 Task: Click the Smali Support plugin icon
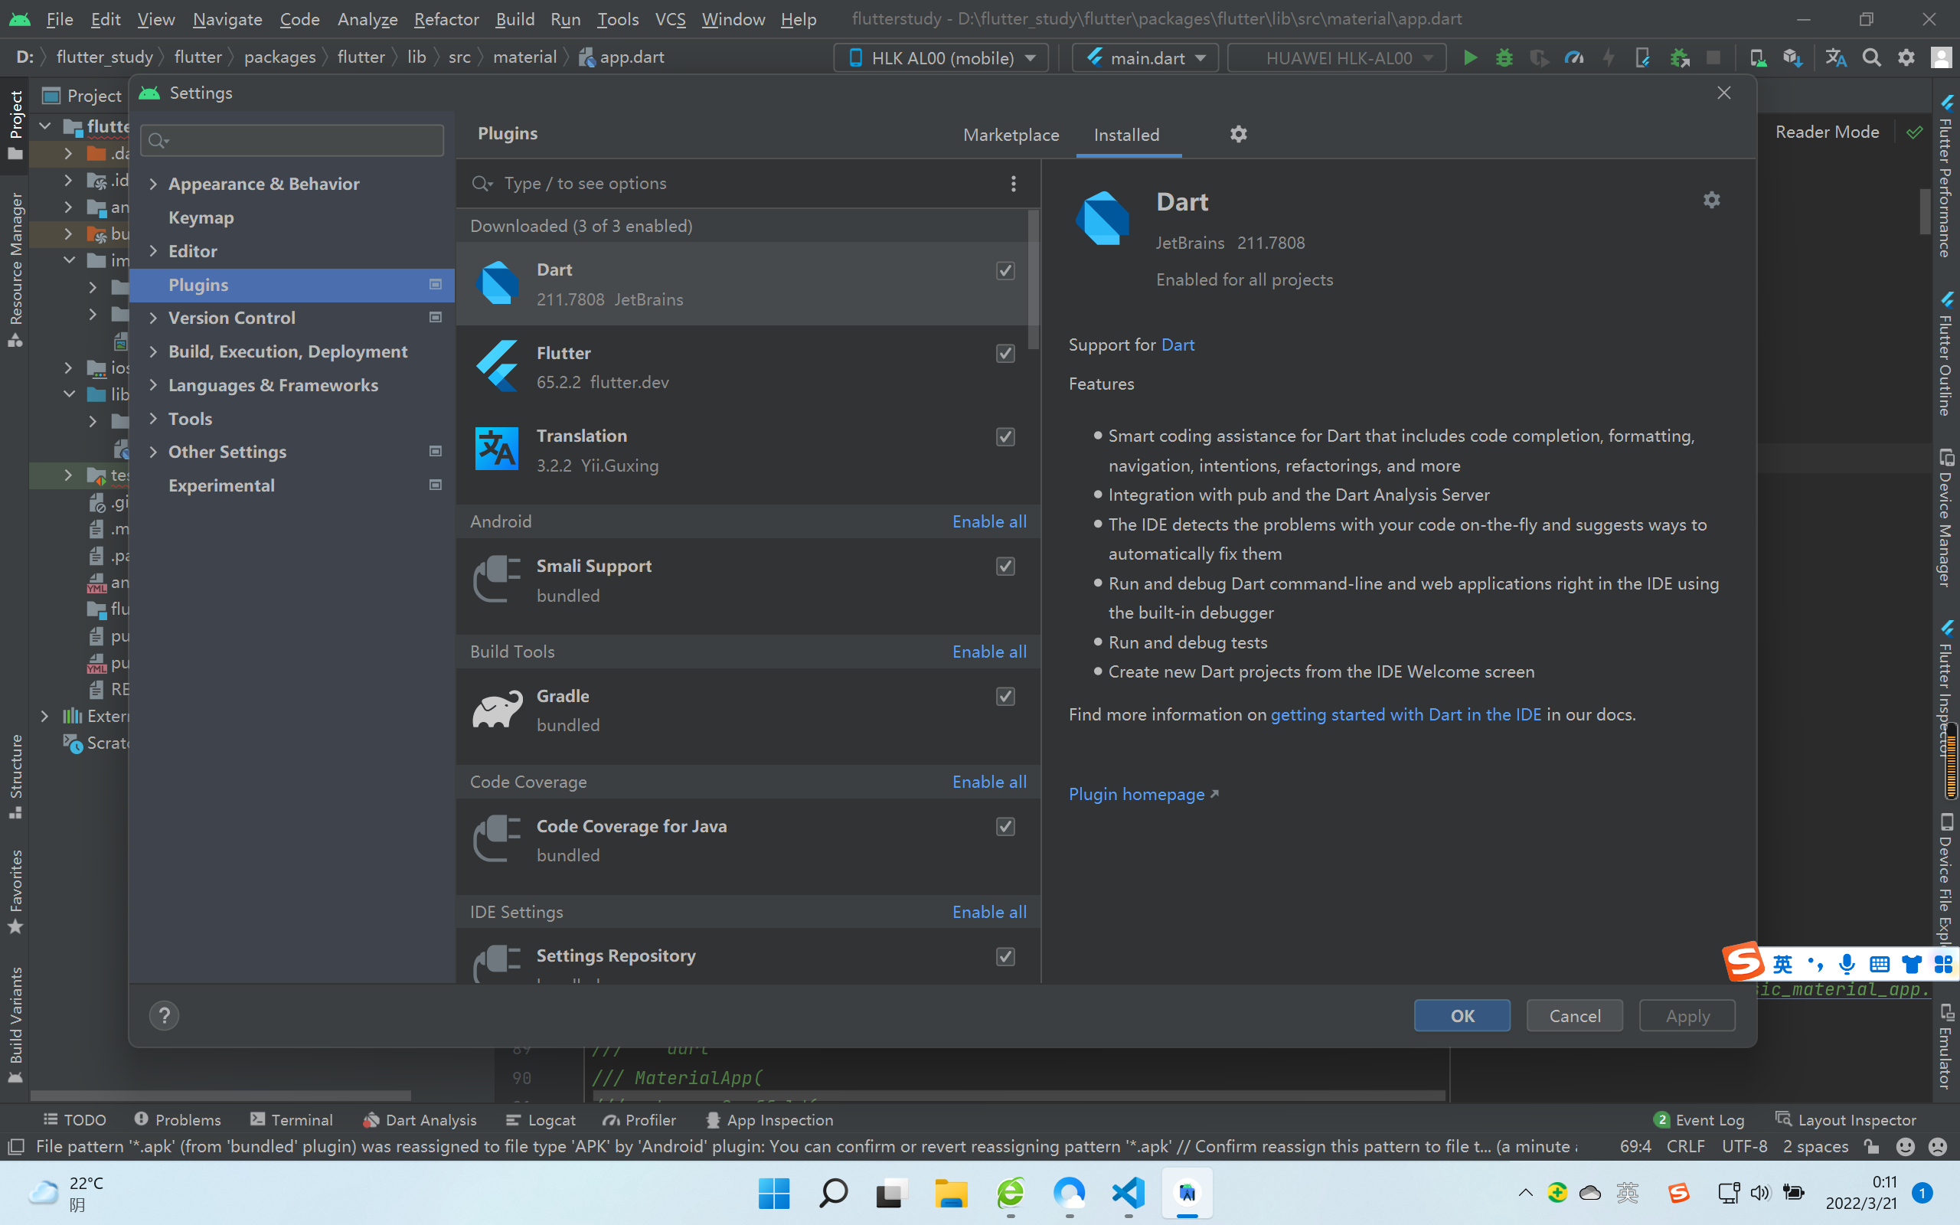[498, 577]
